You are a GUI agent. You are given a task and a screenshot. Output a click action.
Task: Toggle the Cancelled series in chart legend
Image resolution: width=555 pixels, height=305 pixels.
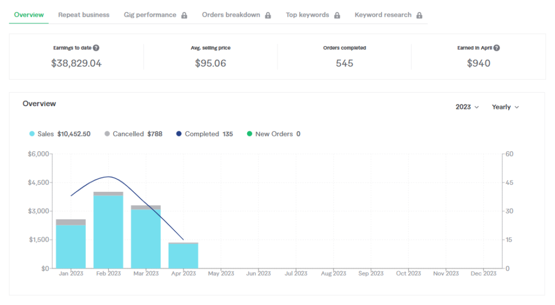(133, 134)
